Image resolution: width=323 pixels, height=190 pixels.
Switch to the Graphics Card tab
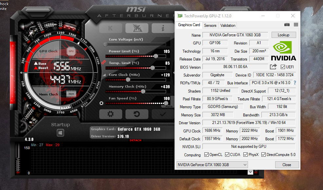[189, 25]
